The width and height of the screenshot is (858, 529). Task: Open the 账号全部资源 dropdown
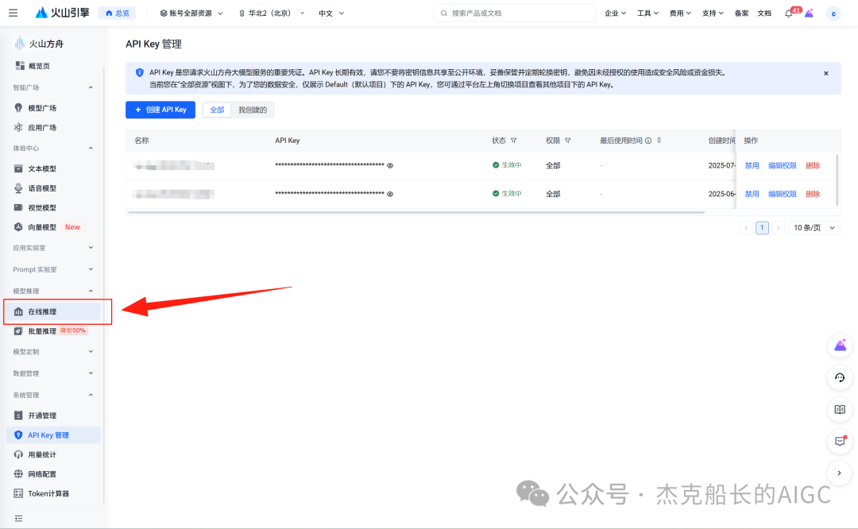click(x=191, y=14)
